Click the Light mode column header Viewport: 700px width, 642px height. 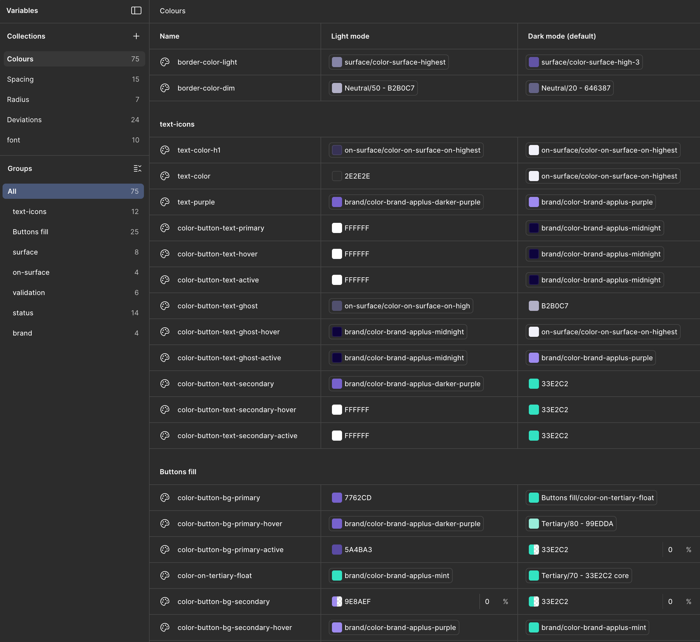point(350,36)
